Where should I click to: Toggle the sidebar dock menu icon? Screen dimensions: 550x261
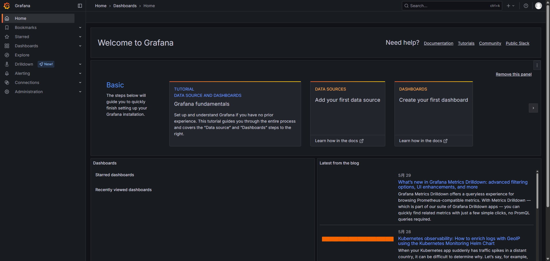(x=80, y=6)
